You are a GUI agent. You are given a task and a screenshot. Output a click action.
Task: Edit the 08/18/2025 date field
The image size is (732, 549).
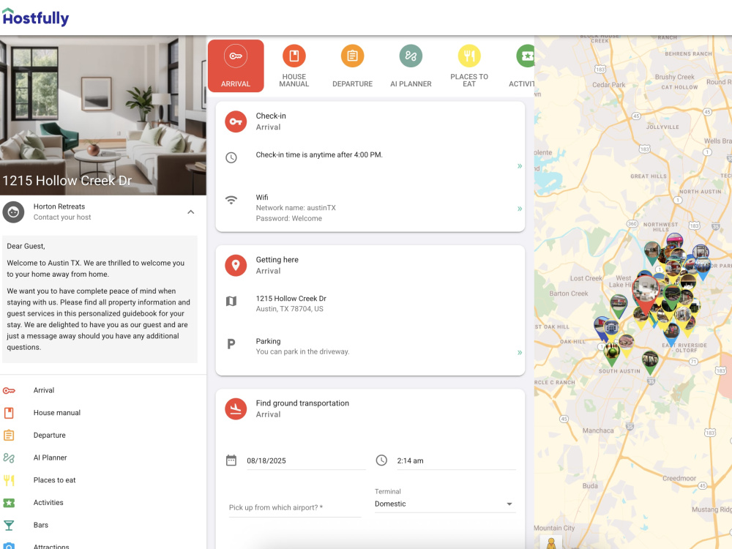click(x=306, y=460)
